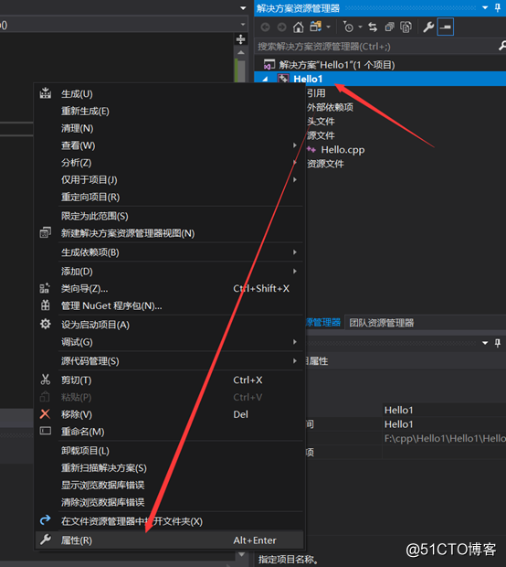Select the 头文件 folder
Viewport: 506px width, 567px height.
point(321,122)
